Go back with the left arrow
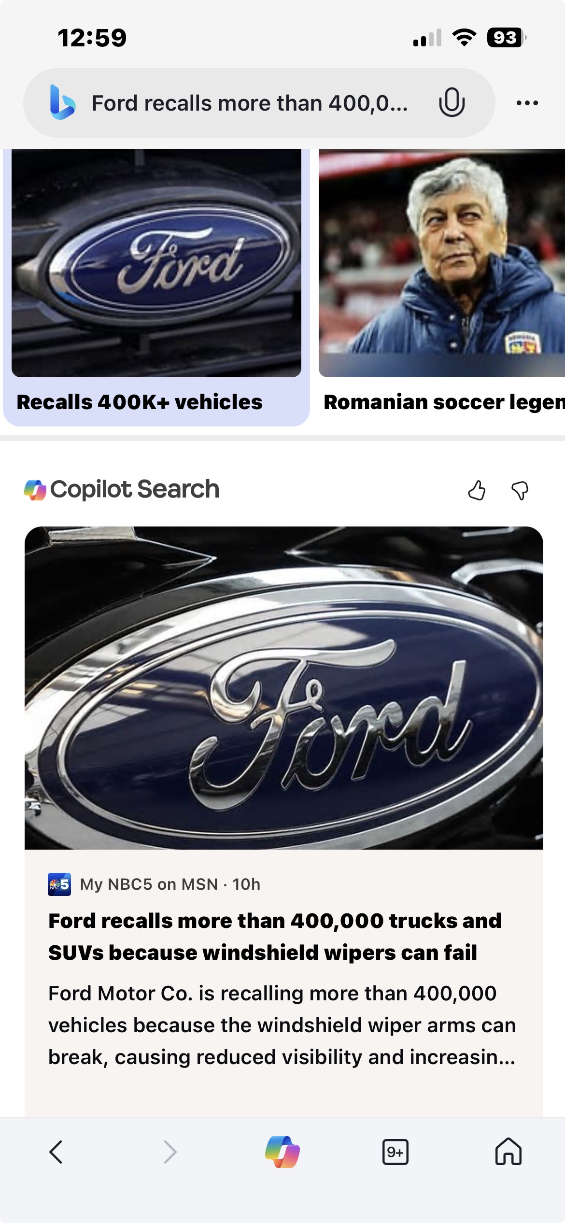 56,1152
